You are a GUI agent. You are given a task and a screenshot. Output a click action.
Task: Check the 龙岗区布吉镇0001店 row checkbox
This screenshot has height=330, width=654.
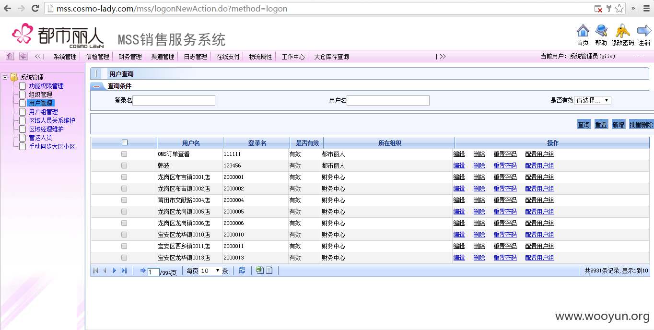tap(124, 177)
